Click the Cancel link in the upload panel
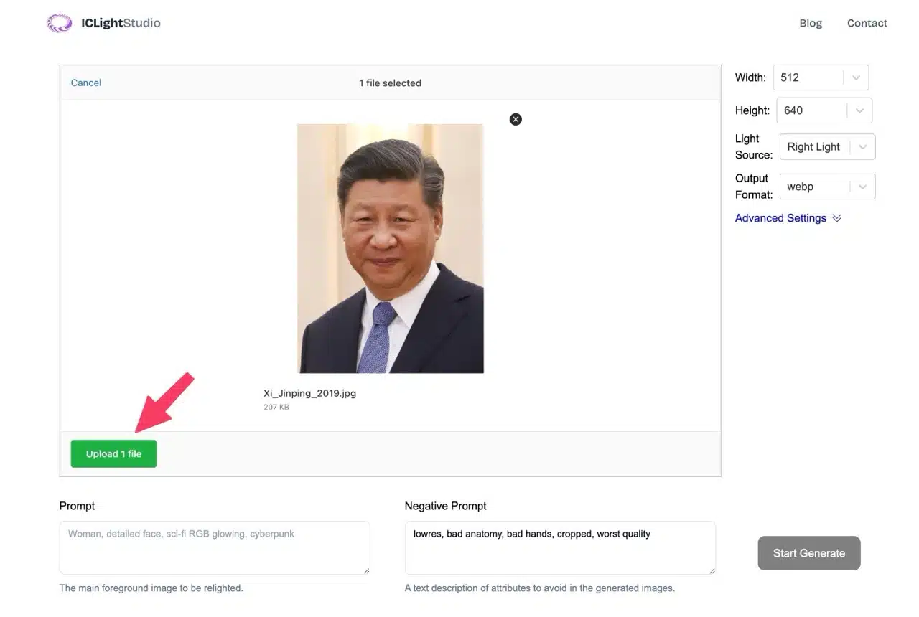Image resolution: width=919 pixels, height=617 pixels. point(86,83)
